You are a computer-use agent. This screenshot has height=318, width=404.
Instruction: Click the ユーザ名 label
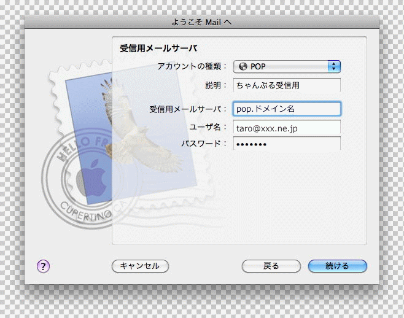[208, 127]
